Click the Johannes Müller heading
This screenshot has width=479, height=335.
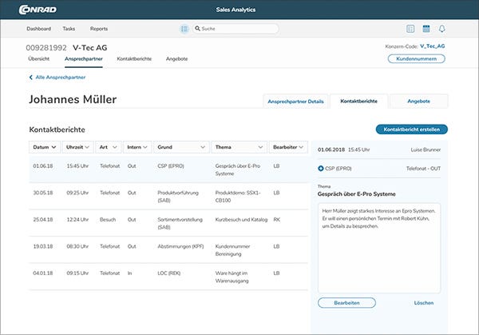point(73,99)
